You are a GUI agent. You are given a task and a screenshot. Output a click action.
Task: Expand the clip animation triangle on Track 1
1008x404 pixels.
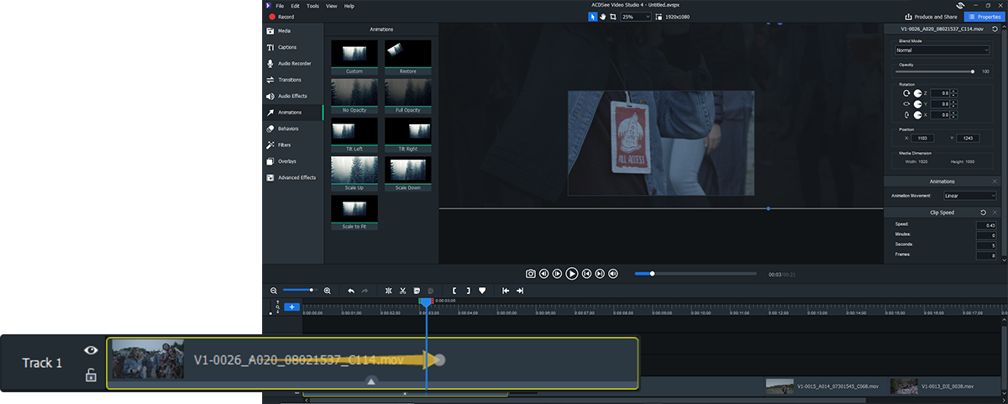[371, 381]
